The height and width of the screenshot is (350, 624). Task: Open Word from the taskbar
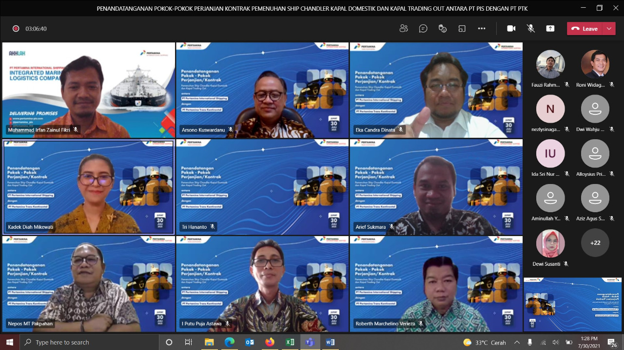(x=330, y=342)
